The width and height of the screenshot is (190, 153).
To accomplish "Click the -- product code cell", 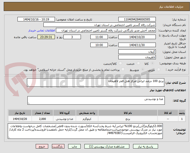I will (168, 119).
